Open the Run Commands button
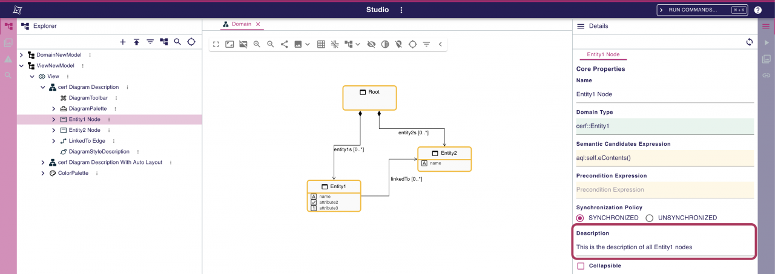This screenshot has width=775, height=274. pos(702,10)
